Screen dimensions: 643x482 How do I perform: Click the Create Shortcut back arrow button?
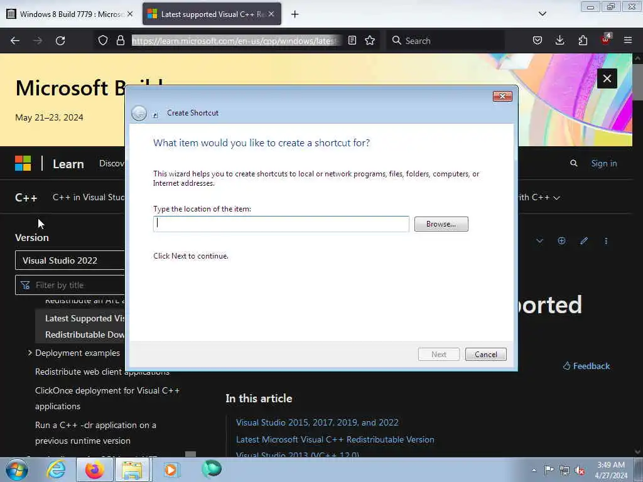tap(139, 113)
